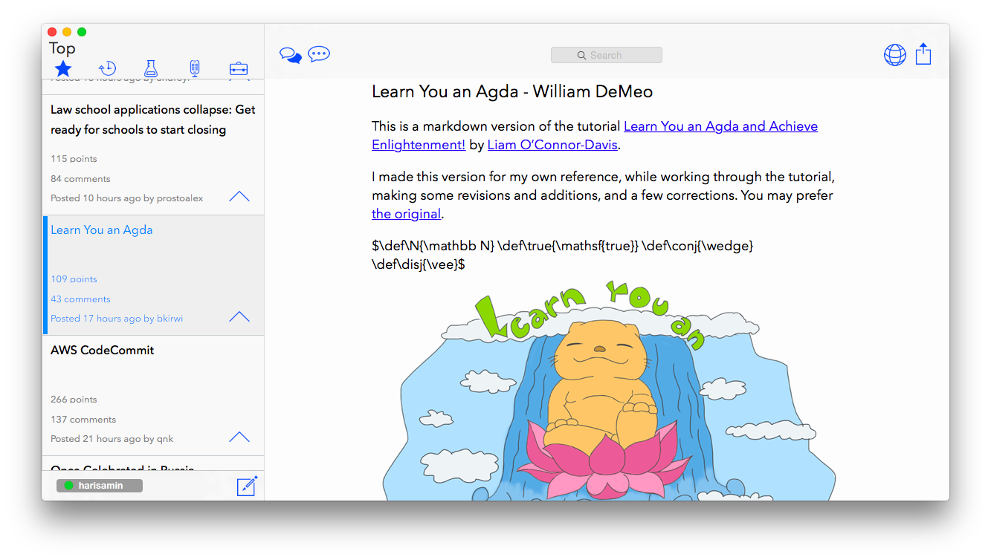
Task: Click the harisamin user badge
Action: point(99,485)
